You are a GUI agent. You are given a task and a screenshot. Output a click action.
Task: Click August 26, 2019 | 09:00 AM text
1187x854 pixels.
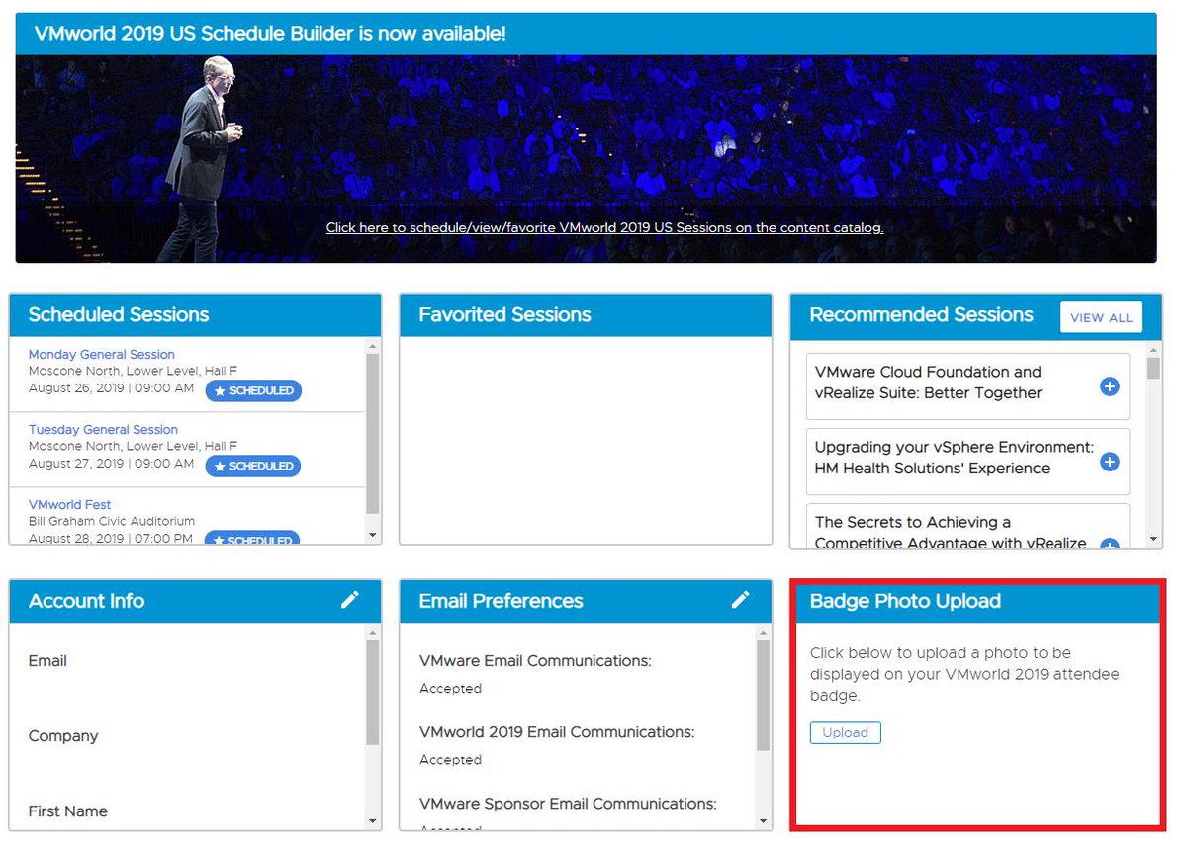point(111,387)
